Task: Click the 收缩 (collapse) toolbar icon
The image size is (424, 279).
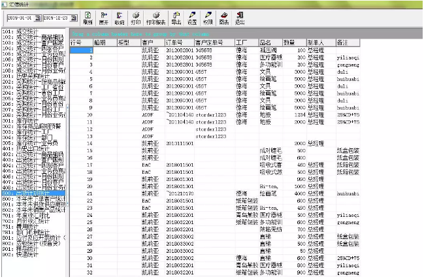Action: click(120, 18)
